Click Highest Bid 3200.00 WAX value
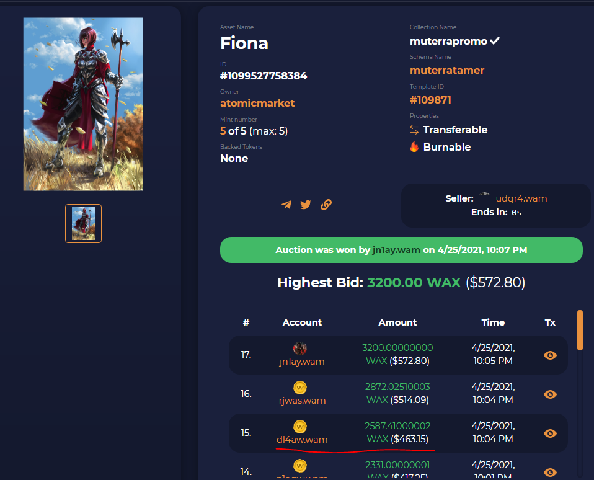 414,282
